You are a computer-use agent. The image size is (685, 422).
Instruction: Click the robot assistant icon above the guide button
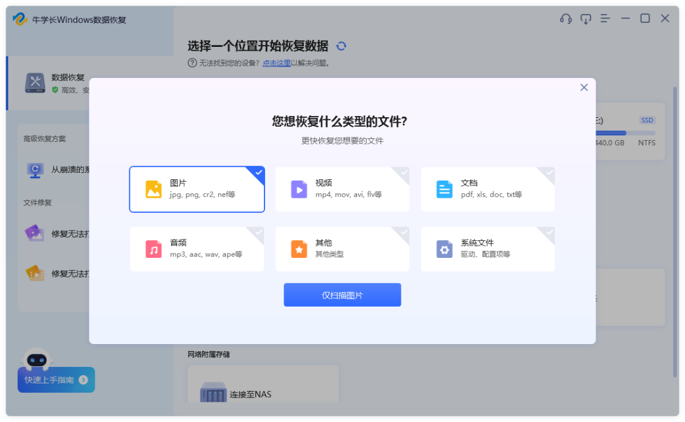[38, 360]
